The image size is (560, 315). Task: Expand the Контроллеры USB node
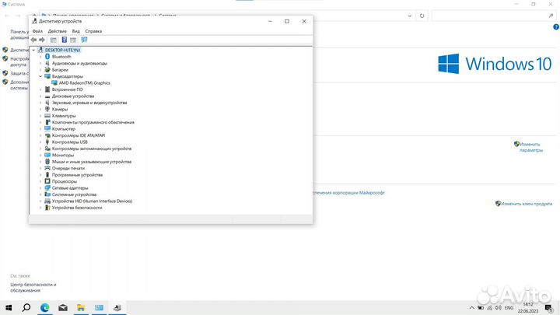coord(40,142)
